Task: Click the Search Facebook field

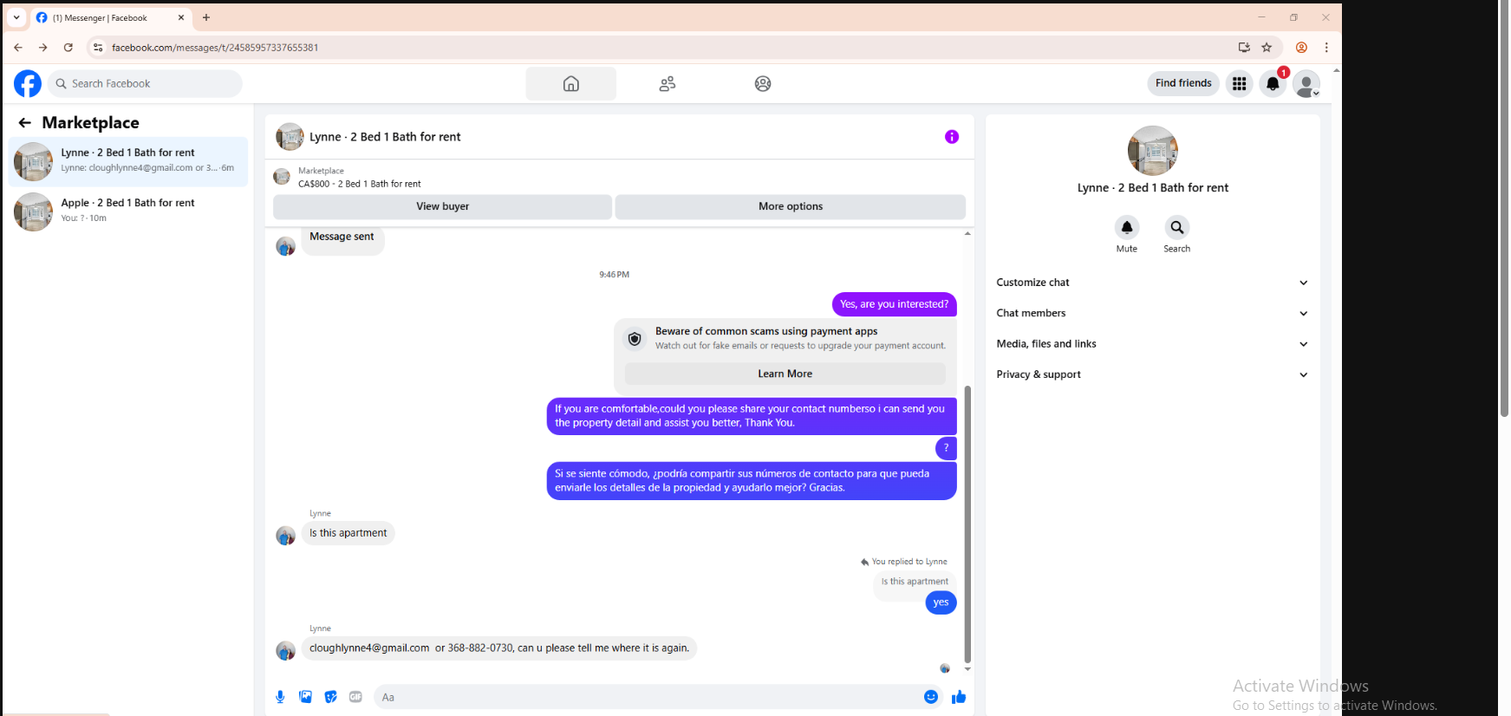Action: (145, 84)
